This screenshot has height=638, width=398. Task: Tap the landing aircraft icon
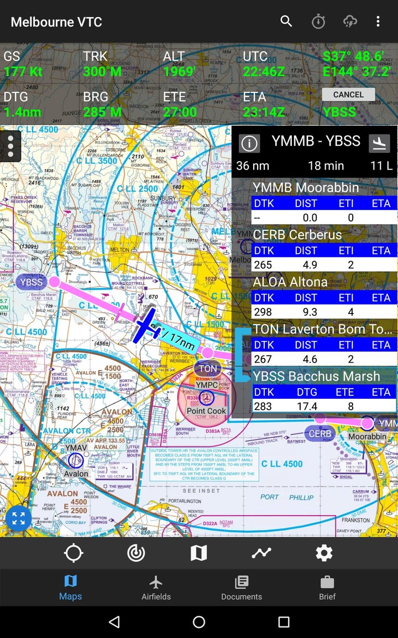click(x=379, y=143)
